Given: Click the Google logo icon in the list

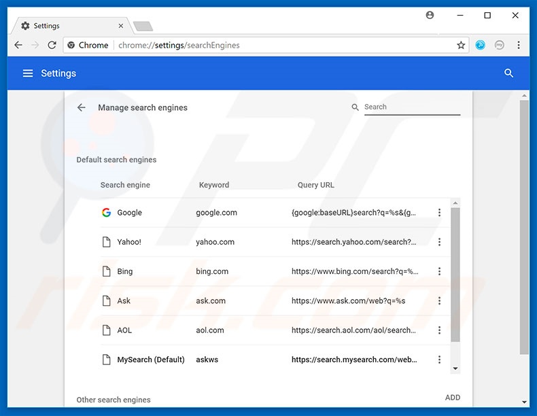Looking at the screenshot, I should click(x=106, y=213).
